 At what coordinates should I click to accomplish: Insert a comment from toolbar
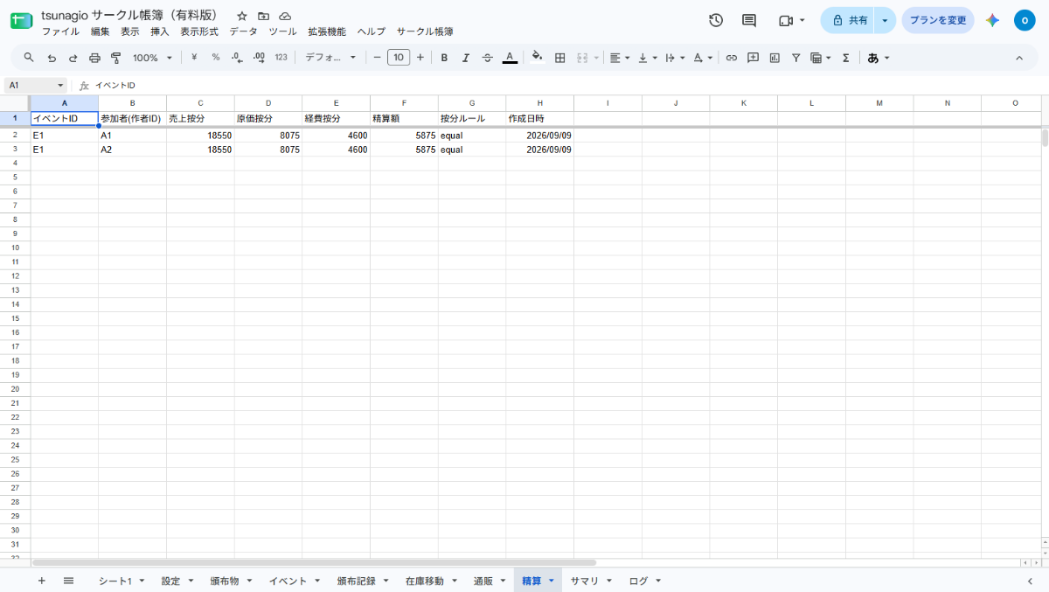(753, 58)
